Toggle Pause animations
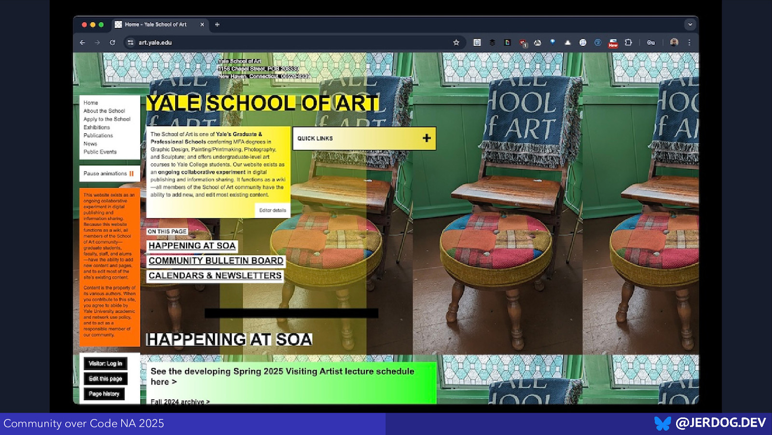This screenshot has height=435, width=772. pyautogui.click(x=110, y=174)
